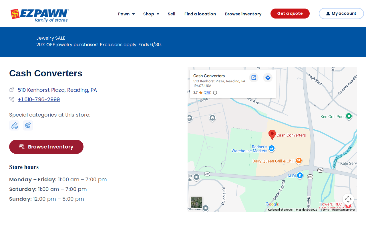This screenshot has width=366, height=228.
Task: Click the external link icon beside the address
Action: click(12, 90)
